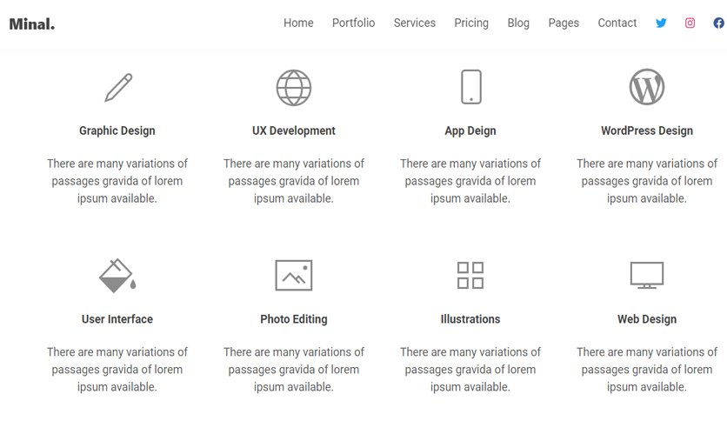
Task: Select the paint bucket User Interface icon
Action: pos(117,276)
